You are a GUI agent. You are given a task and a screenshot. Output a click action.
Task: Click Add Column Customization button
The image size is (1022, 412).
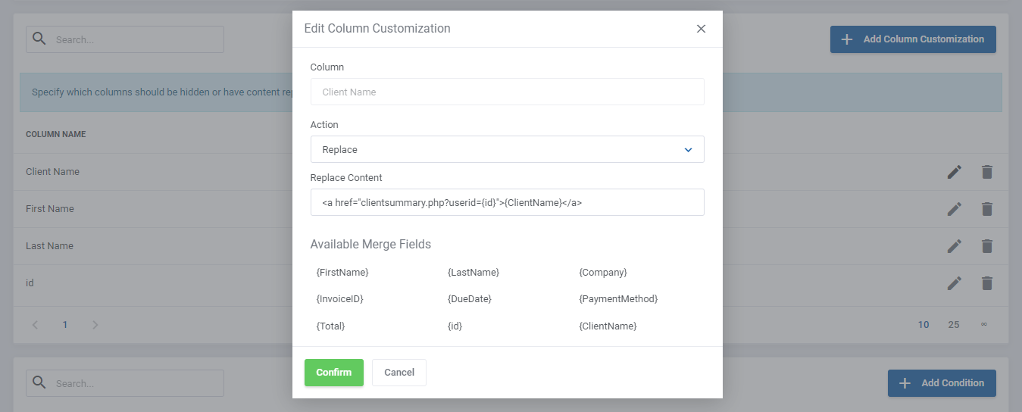click(912, 39)
